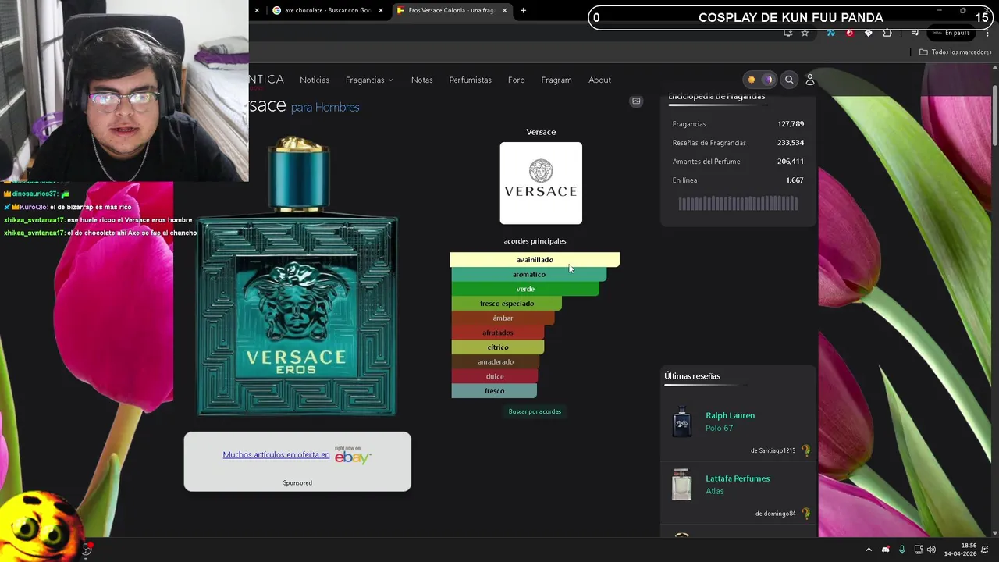Open the Foro menu item

516,80
